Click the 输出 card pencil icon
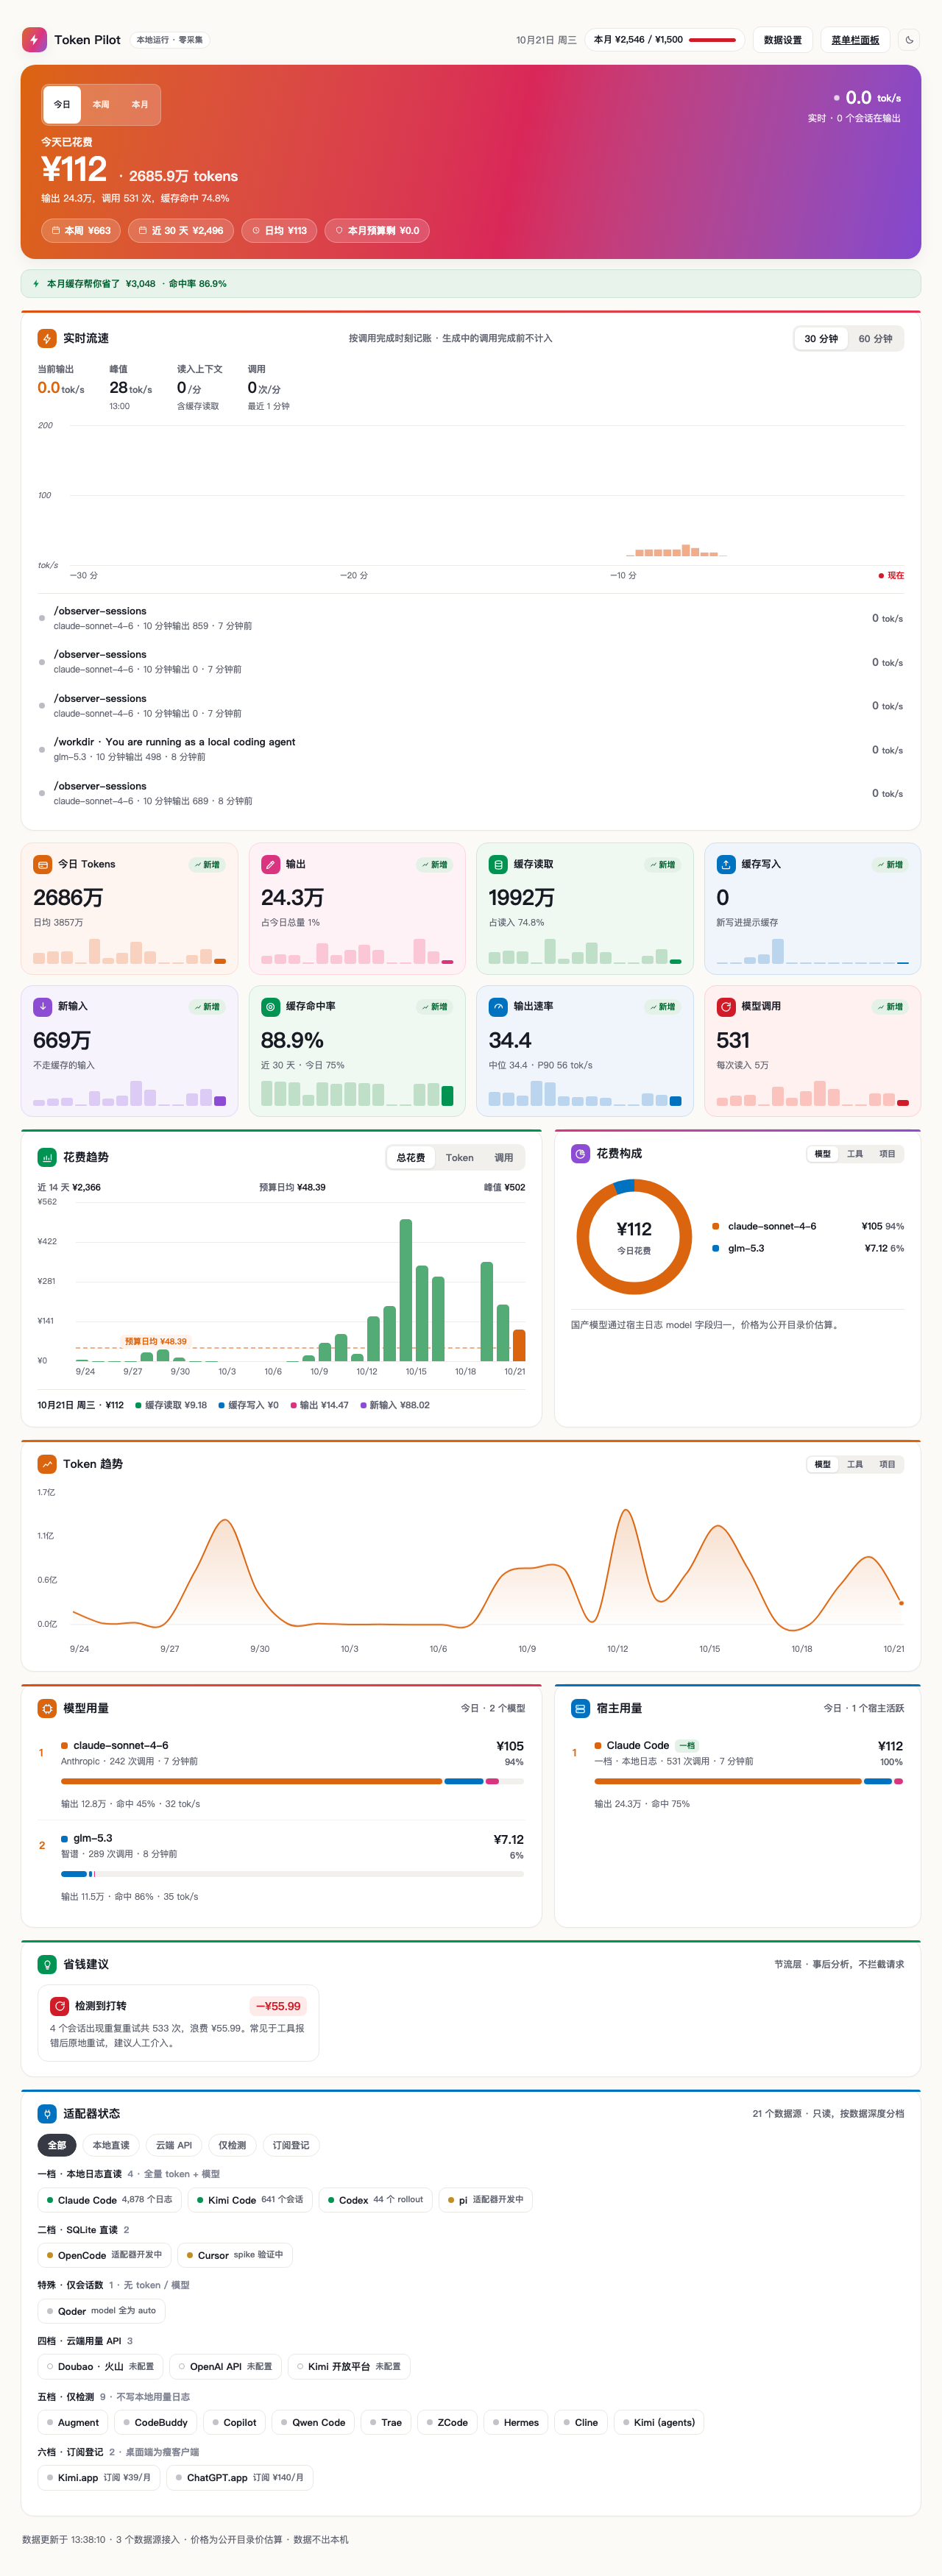This screenshot has height=2576, width=942. coord(270,864)
